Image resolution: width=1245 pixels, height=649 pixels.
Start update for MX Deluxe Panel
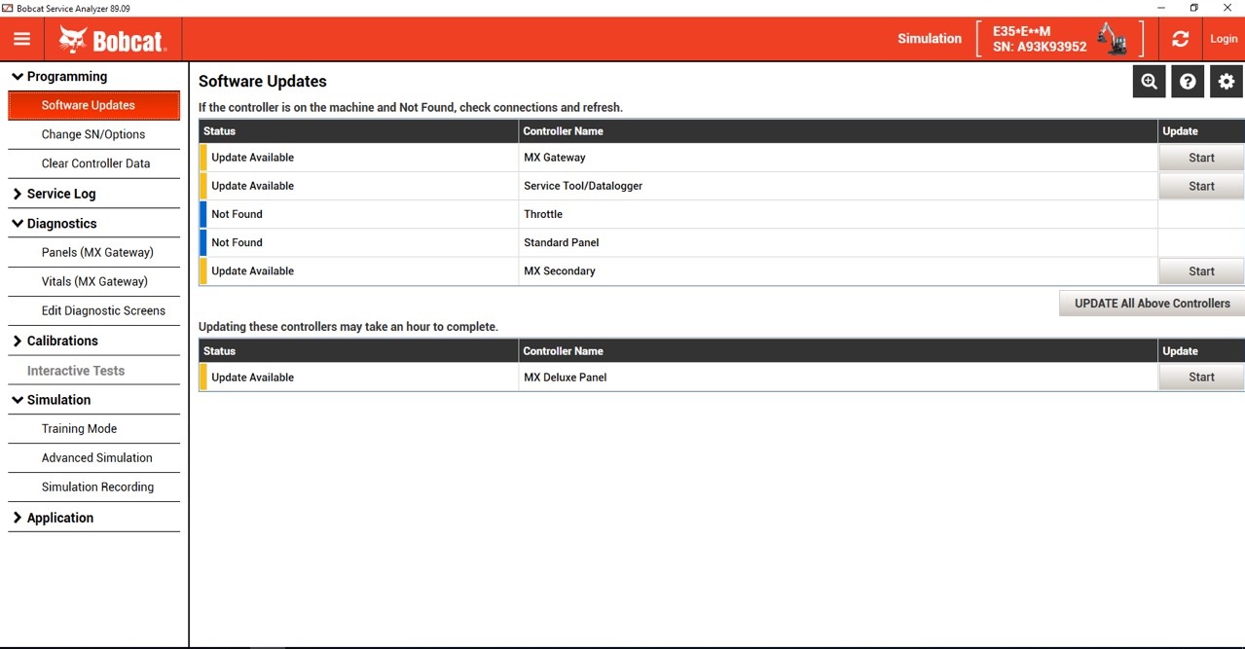1201,378
